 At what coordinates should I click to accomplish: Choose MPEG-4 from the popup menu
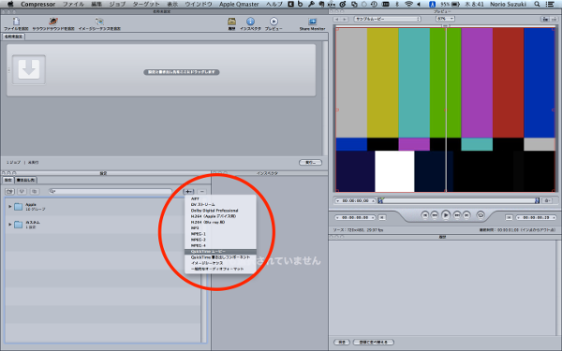220,245
